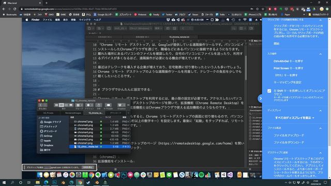331x186 pixels.
Task: Switch to editor tab 13_chrome_remote.txt
Action: [x=179, y=37]
